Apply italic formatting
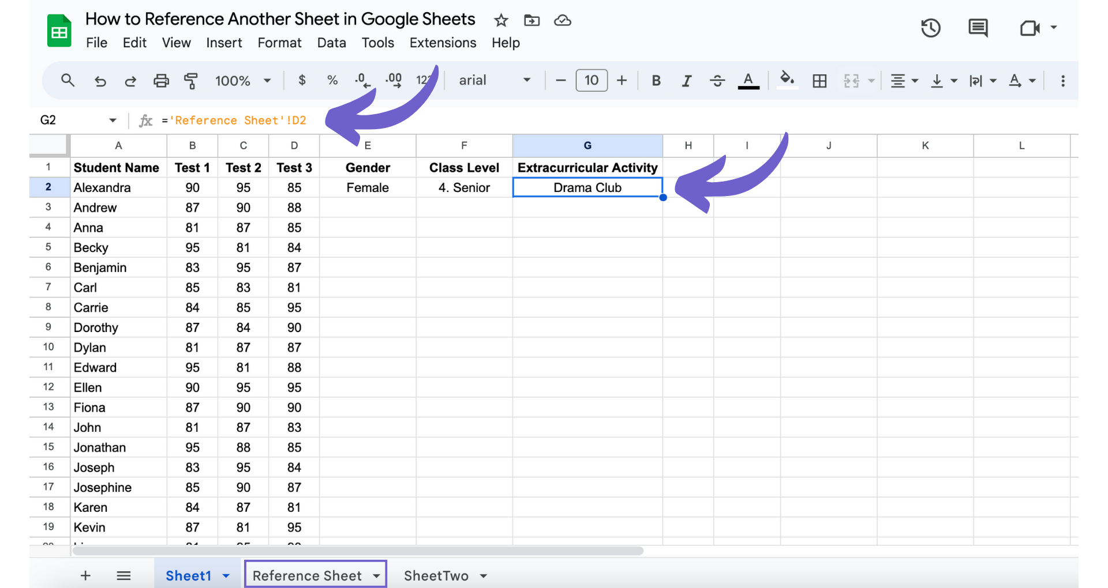Image resolution: width=1108 pixels, height=588 pixels. click(x=686, y=81)
